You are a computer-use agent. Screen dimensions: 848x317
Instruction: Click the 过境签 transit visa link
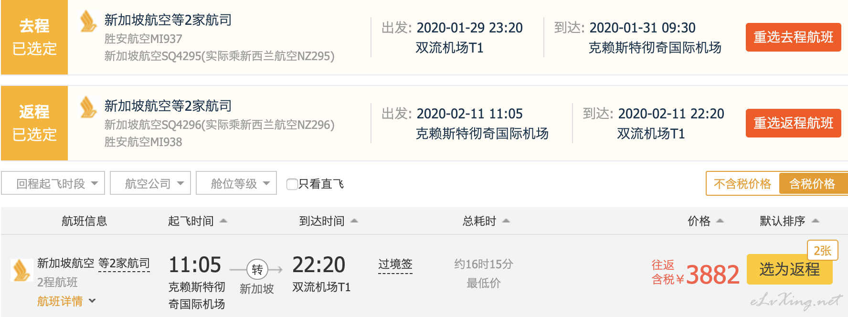pyautogui.click(x=395, y=264)
